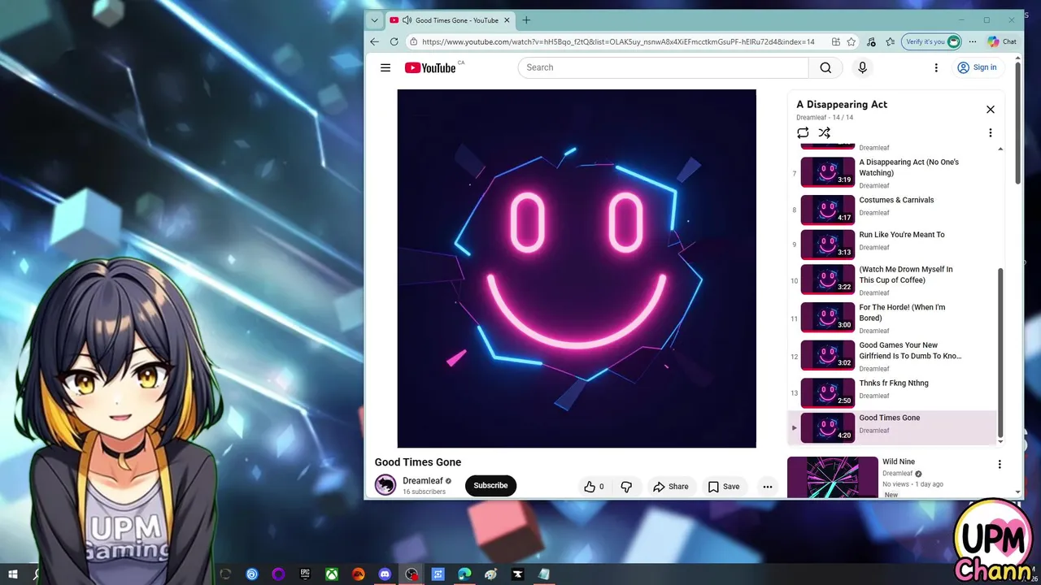Click the 4:17 track thumbnail
This screenshot has width=1041, height=585.
tap(827, 210)
